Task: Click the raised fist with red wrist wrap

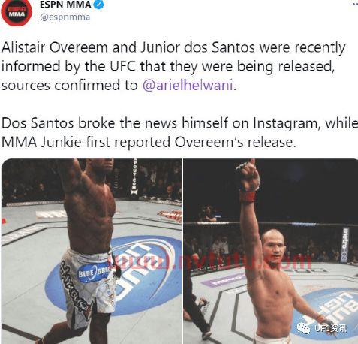Action: 248,180
